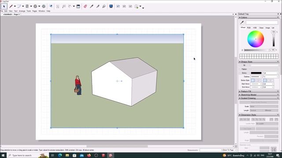Select the arrow Select tool
Viewport: 282px width, 158px height.
(x=4, y=7)
